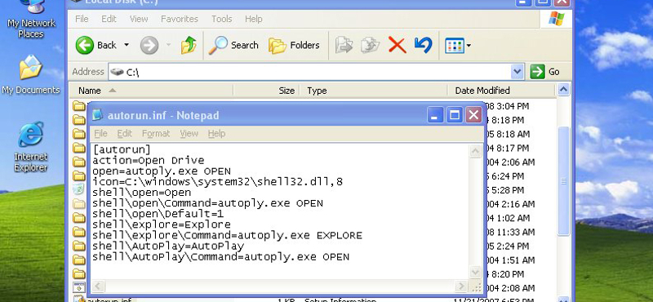Toggle the Folders pane button
This screenshot has width=653, height=302.
tap(294, 45)
